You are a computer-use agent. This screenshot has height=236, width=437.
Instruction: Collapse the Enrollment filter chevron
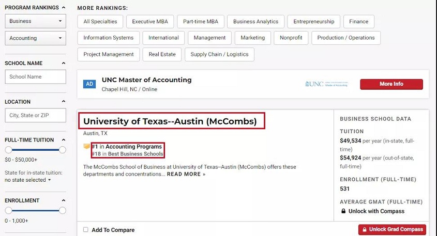[x=64, y=200]
